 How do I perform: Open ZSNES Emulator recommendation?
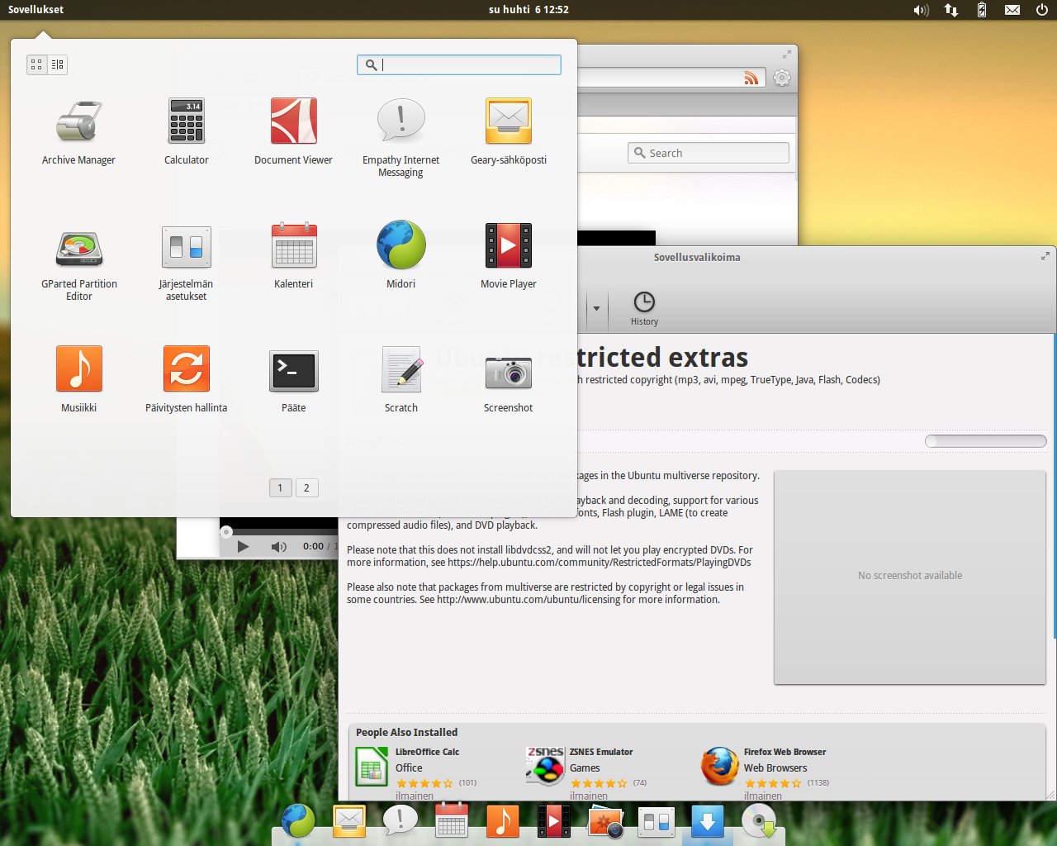588,774
